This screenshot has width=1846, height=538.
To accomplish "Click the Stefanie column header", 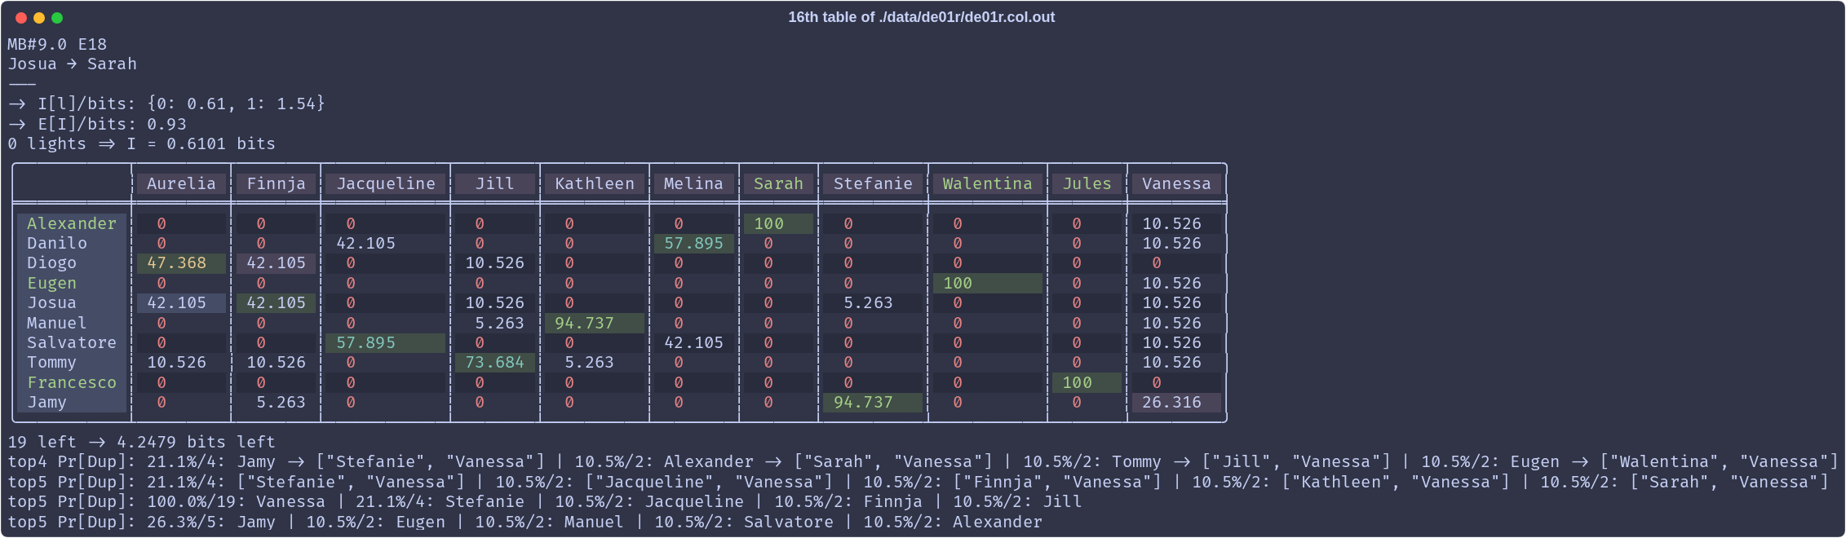I will (x=873, y=183).
